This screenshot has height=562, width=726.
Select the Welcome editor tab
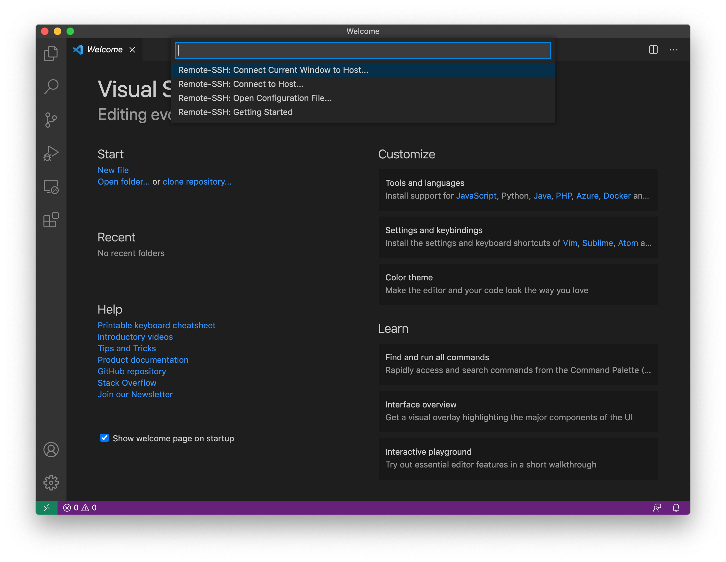[104, 49]
